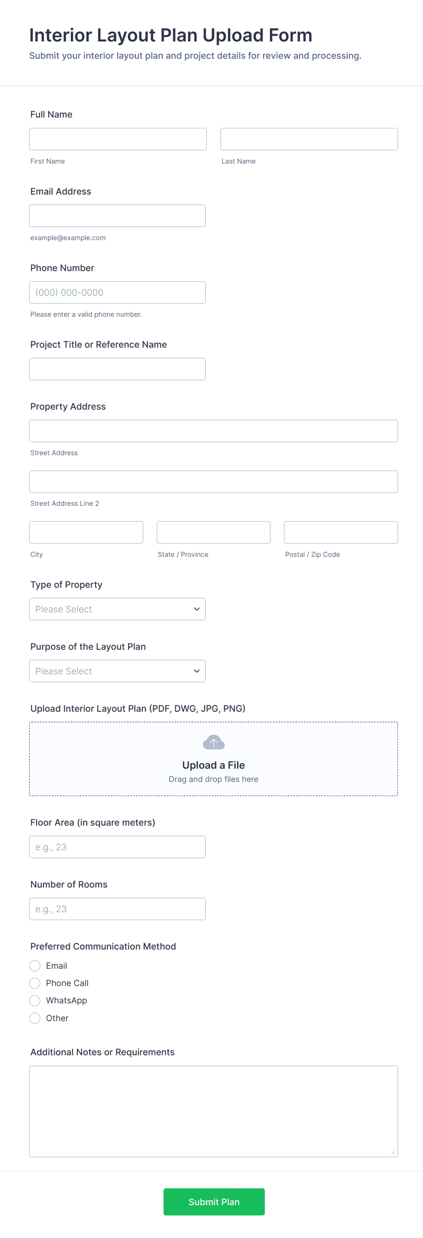Click the Submit Plan button
Image resolution: width=423 pixels, height=1238 pixels.
pos(213,1202)
